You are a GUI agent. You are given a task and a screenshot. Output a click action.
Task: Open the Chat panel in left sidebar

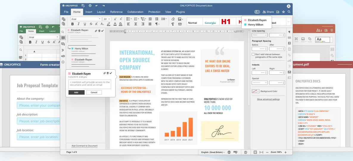[x=63, y=44]
